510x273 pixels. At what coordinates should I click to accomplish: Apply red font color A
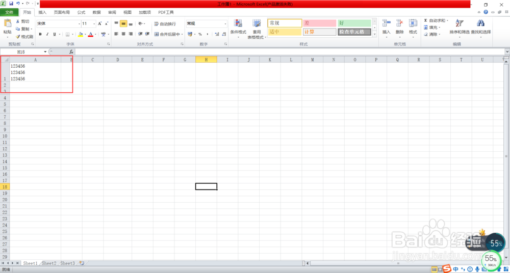91,34
